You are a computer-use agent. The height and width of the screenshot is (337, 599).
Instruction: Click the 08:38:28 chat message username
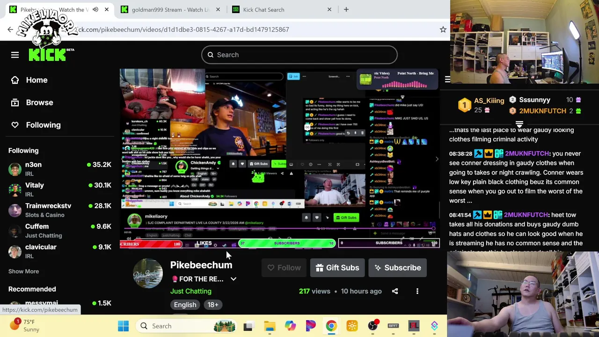[527, 154]
